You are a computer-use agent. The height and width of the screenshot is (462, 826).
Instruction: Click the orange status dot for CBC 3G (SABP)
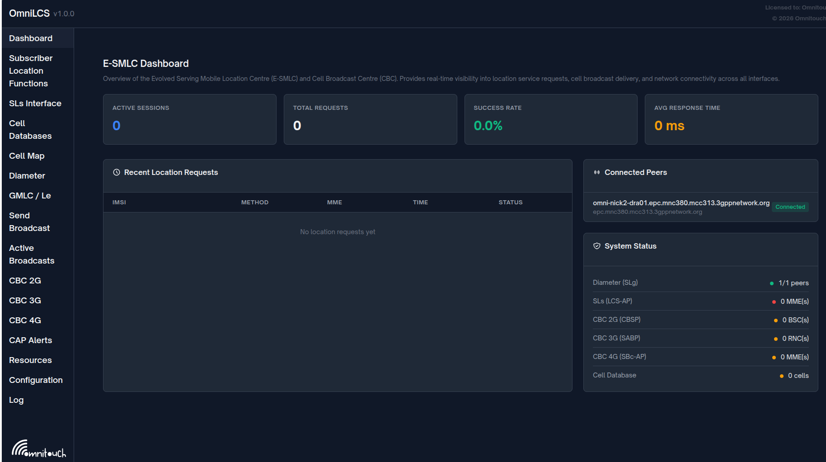[x=776, y=338]
